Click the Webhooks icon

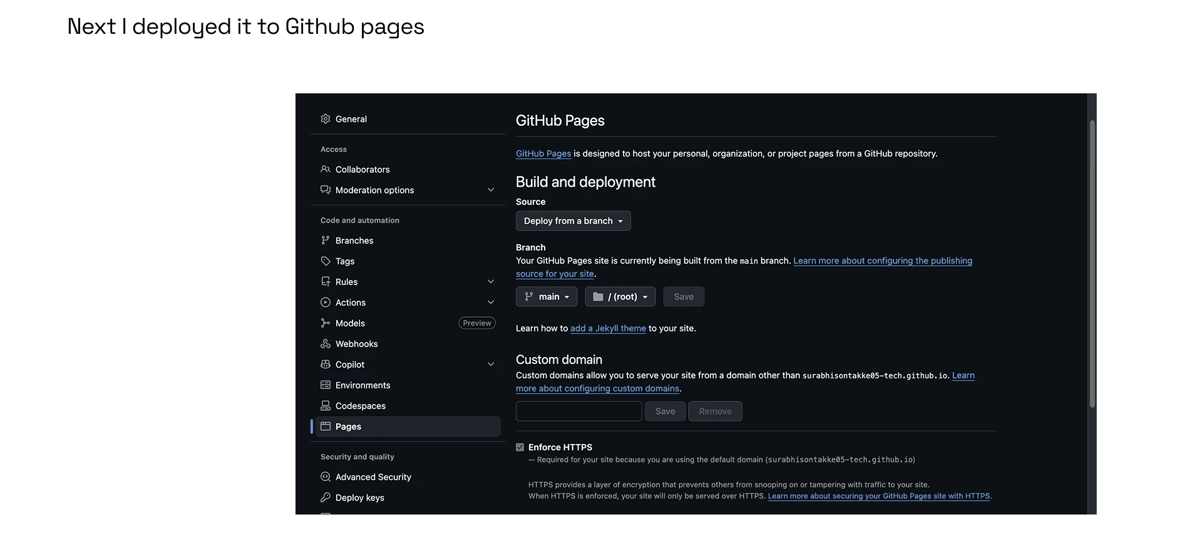pyautogui.click(x=326, y=343)
